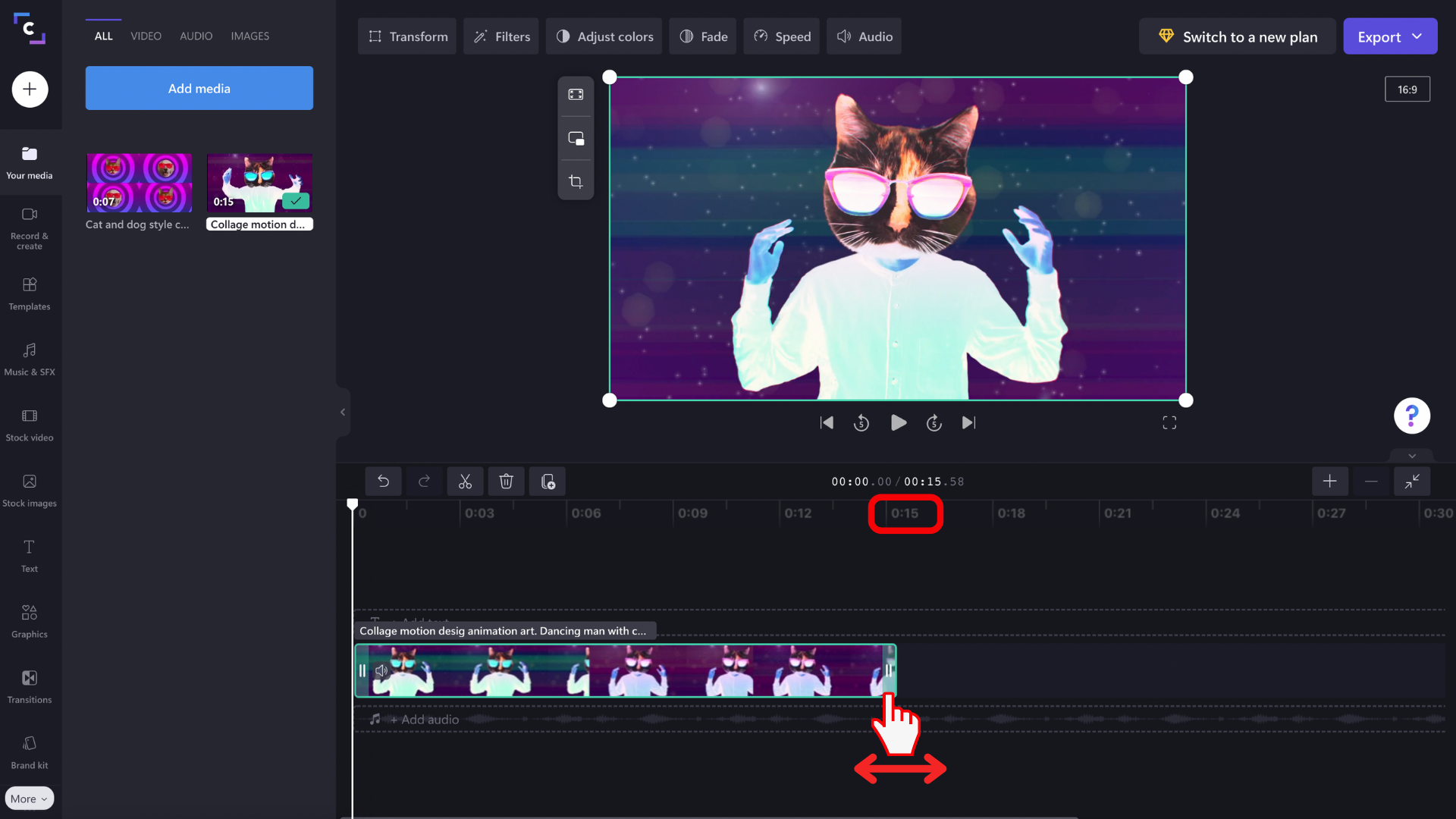Image resolution: width=1456 pixels, height=819 pixels.
Task: Toggle fullscreen preview mode
Action: click(x=1169, y=422)
